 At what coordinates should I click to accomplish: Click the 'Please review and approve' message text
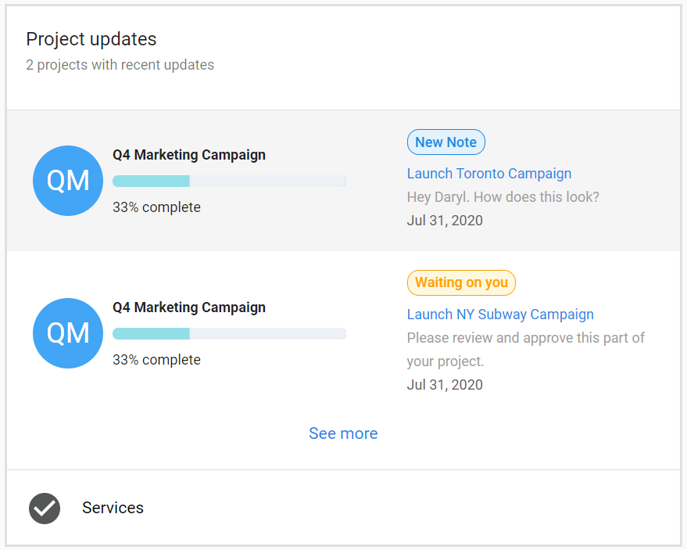coord(526,350)
